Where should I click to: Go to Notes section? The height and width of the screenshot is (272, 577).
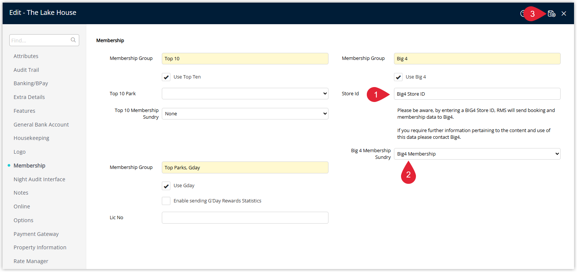(21, 193)
